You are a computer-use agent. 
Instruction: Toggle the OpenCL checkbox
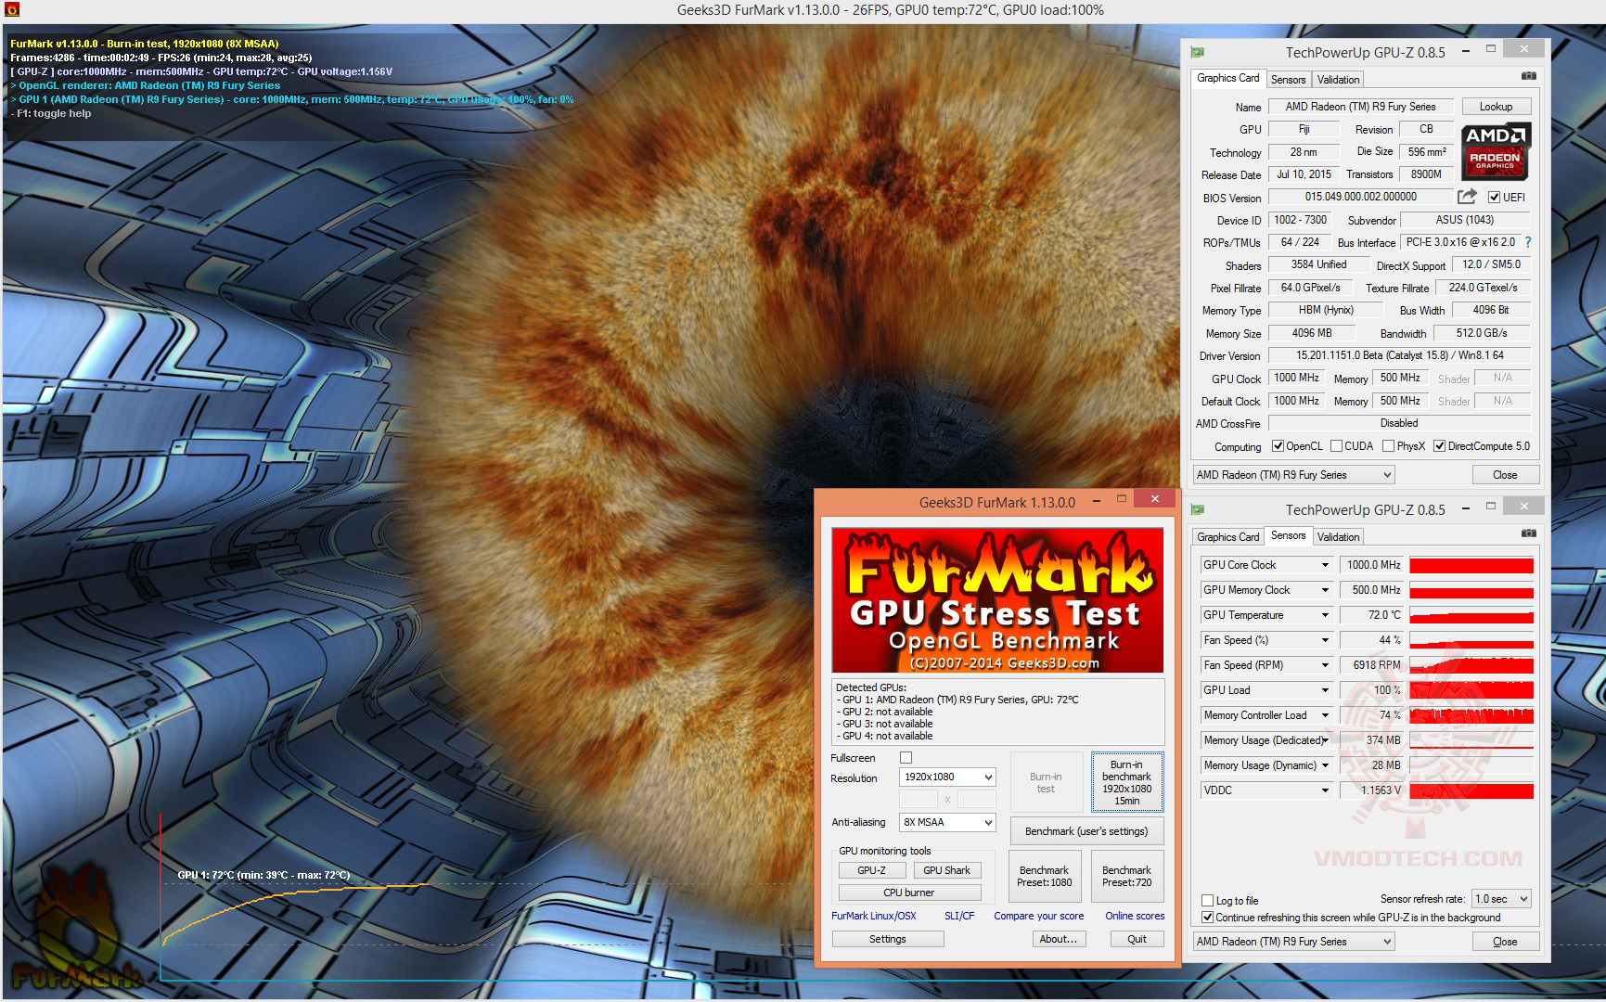[1278, 446]
